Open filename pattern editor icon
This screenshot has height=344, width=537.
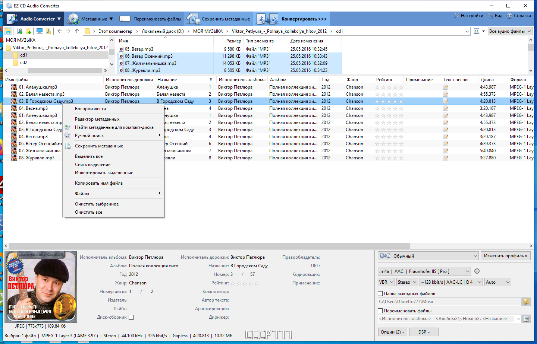(x=526, y=319)
